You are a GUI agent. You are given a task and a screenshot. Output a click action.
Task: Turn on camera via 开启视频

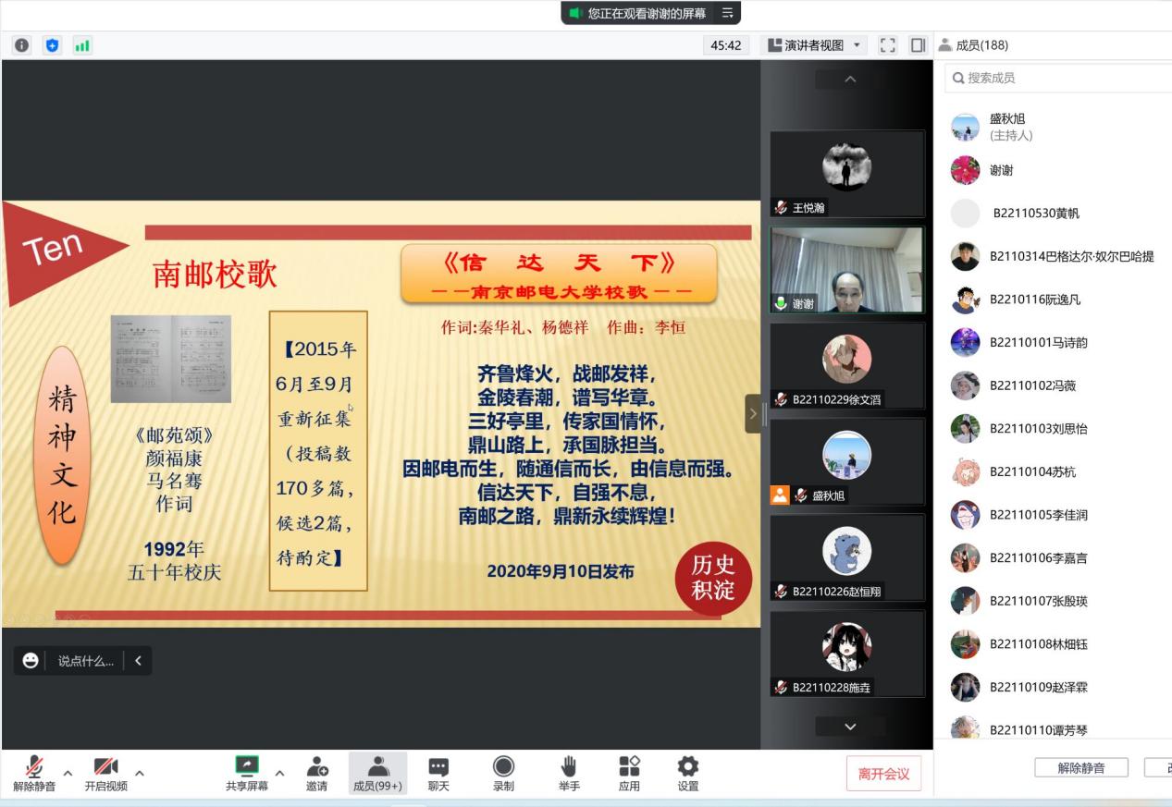click(x=106, y=774)
